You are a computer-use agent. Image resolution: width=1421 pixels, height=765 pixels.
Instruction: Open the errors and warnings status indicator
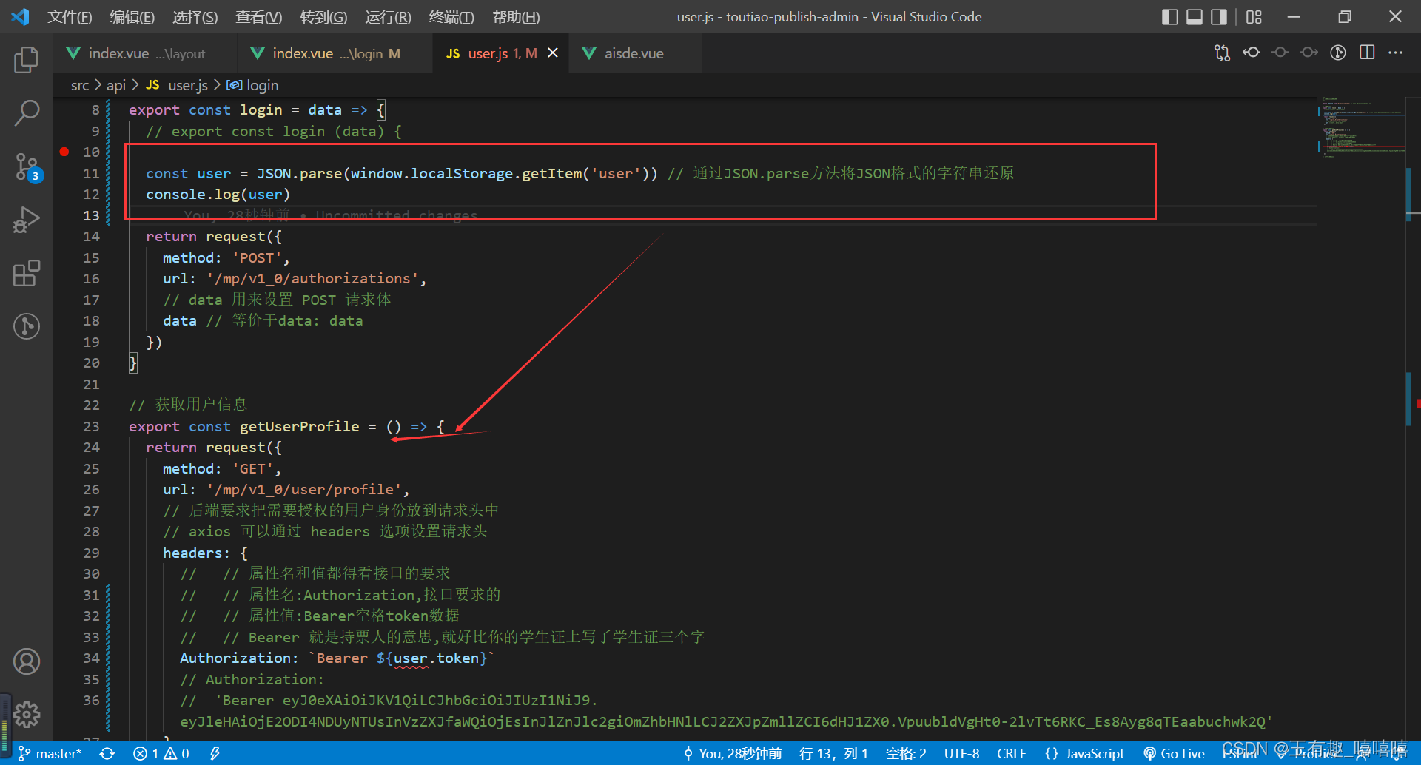pyautogui.click(x=161, y=753)
